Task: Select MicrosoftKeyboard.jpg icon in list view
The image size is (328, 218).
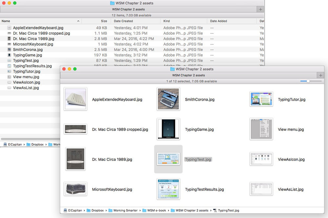Action: [x=9, y=44]
